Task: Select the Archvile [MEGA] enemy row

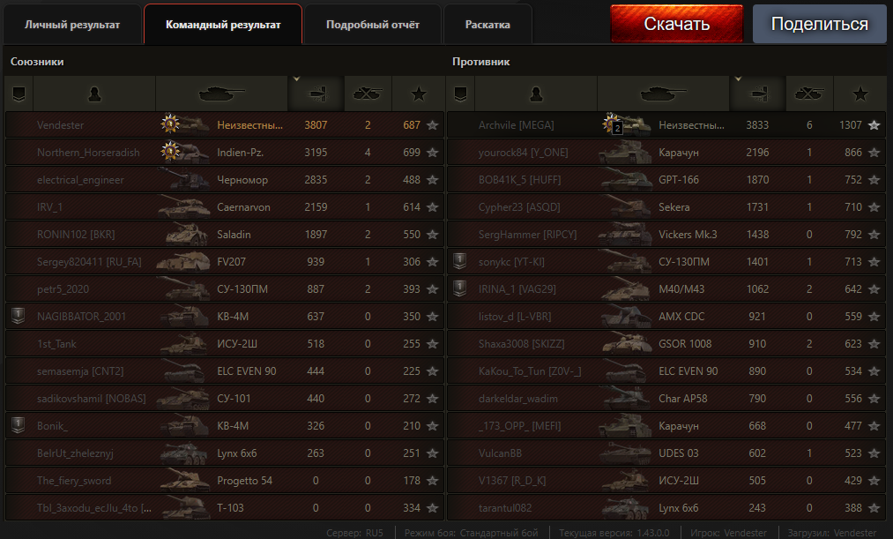Action: pos(666,124)
